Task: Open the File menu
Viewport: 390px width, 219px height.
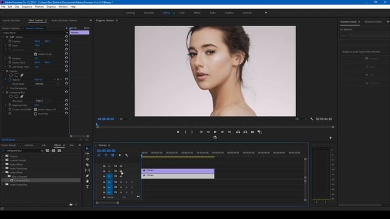Action: (3, 7)
